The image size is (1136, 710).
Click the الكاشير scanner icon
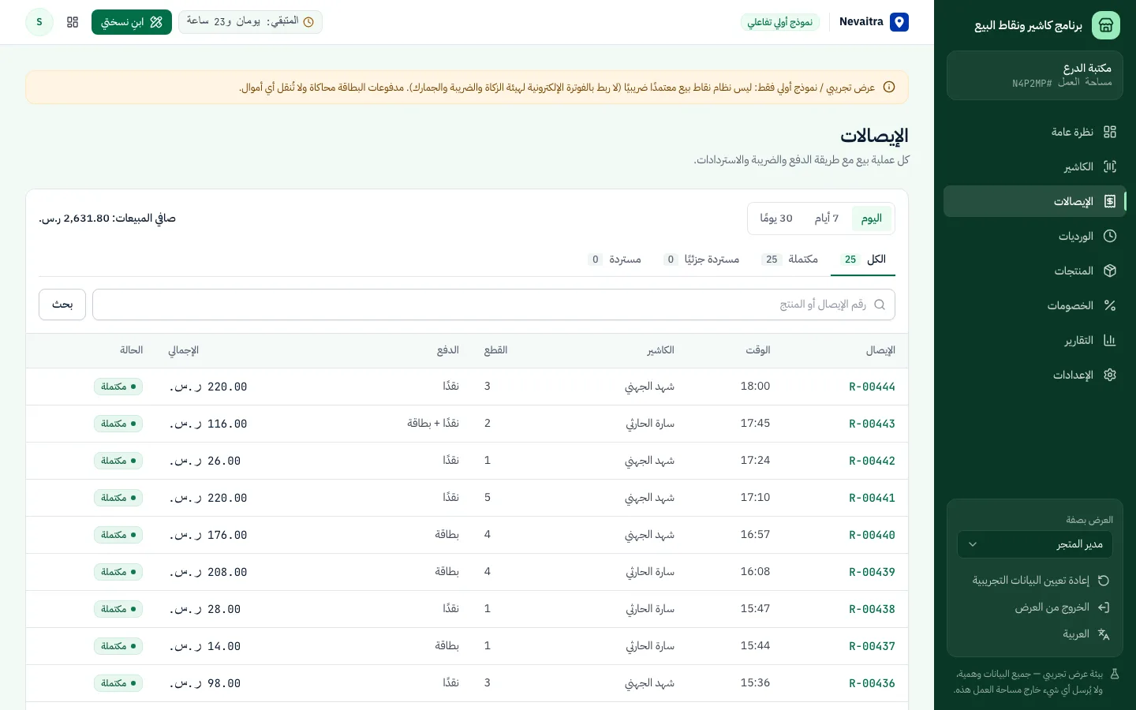(x=1110, y=166)
